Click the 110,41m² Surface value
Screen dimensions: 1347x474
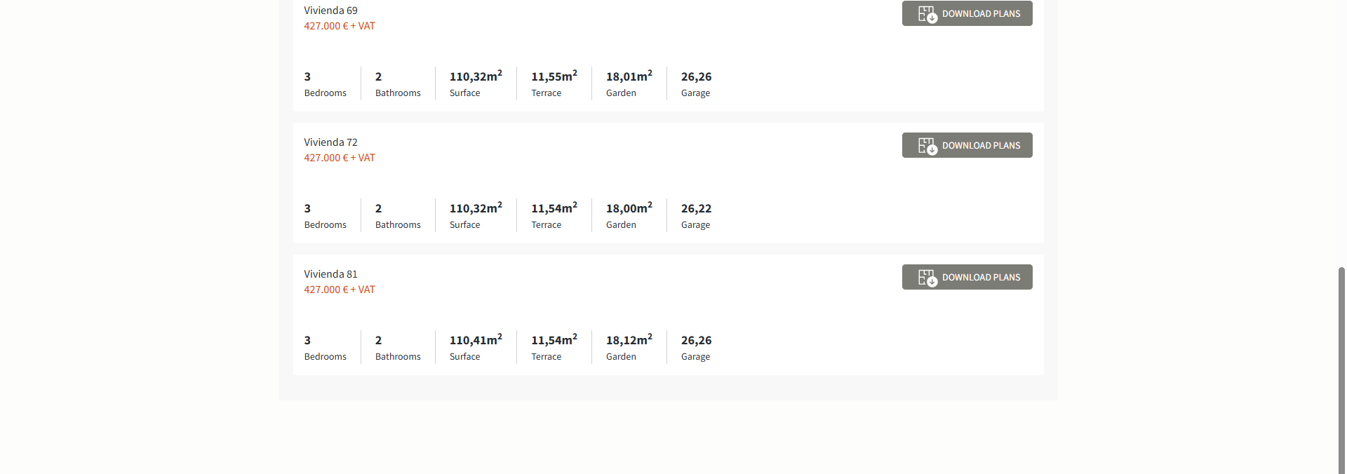point(475,340)
